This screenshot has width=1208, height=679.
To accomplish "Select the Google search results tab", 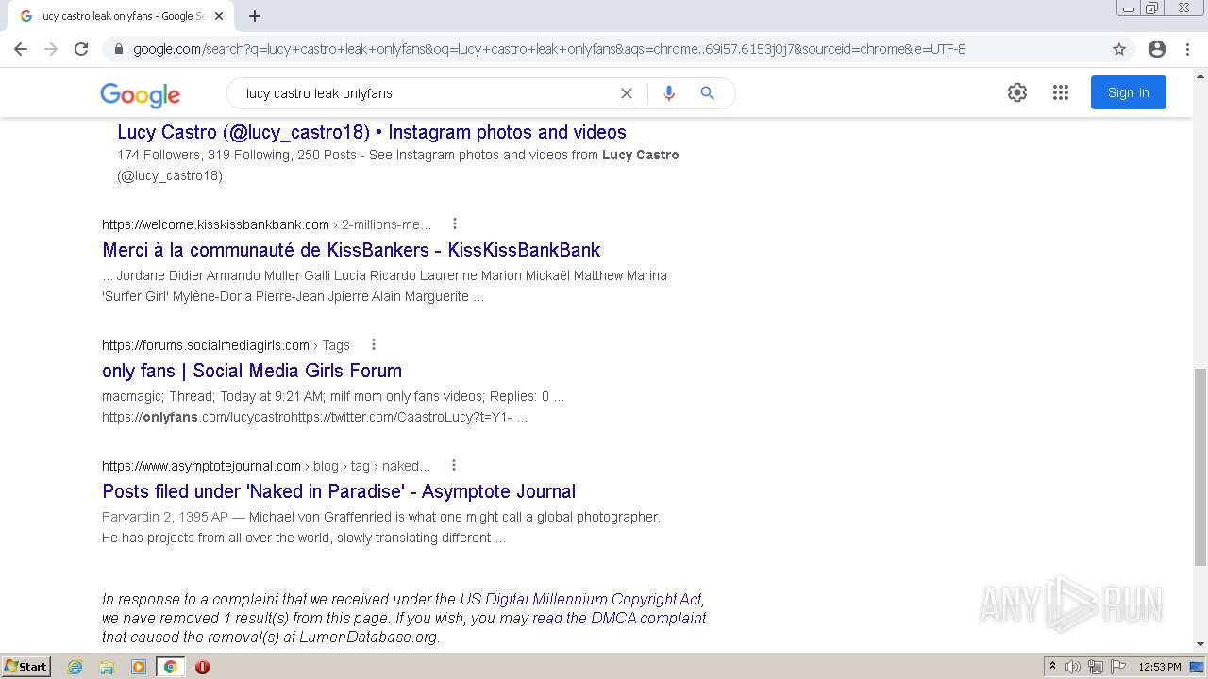I will coord(121,16).
